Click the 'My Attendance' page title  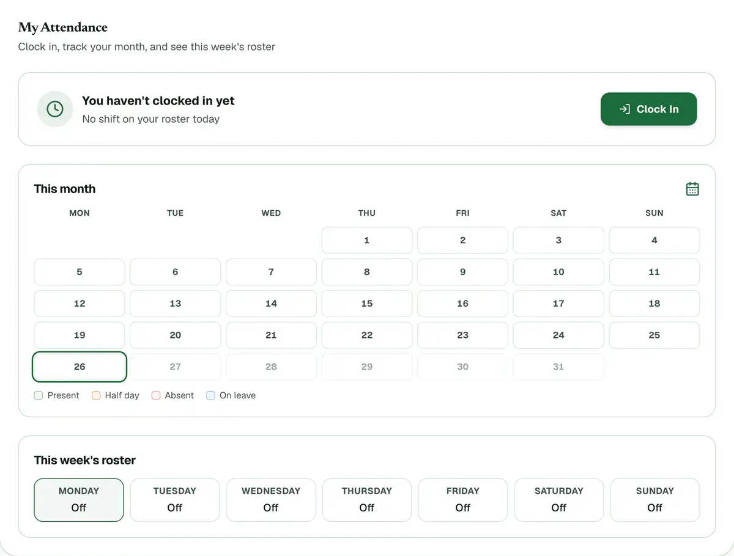click(x=63, y=27)
